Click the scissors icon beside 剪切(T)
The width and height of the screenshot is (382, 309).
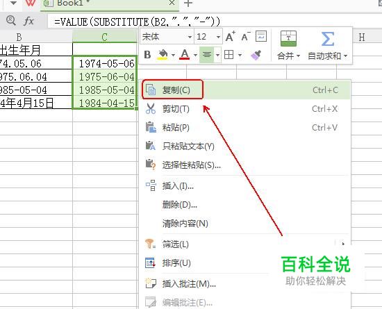click(x=151, y=108)
